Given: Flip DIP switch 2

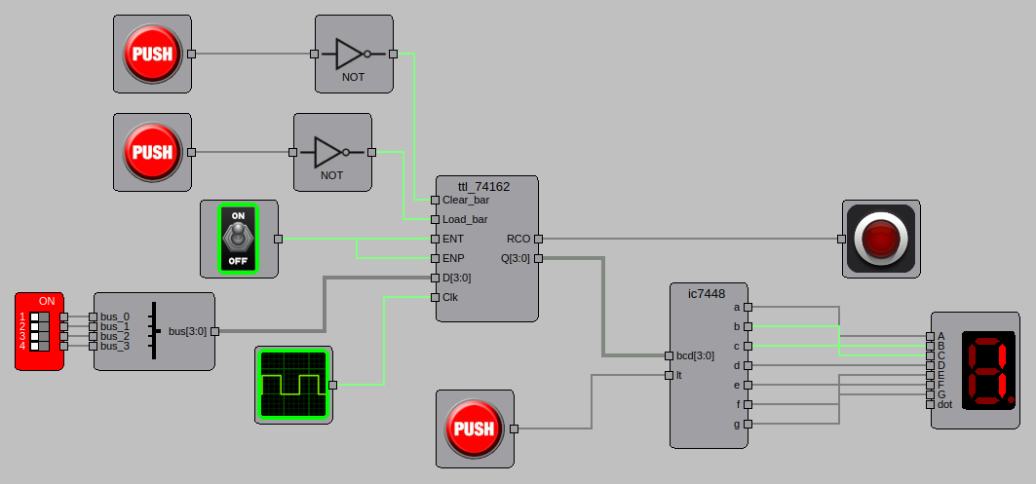Looking at the screenshot, I should (40, 326).
